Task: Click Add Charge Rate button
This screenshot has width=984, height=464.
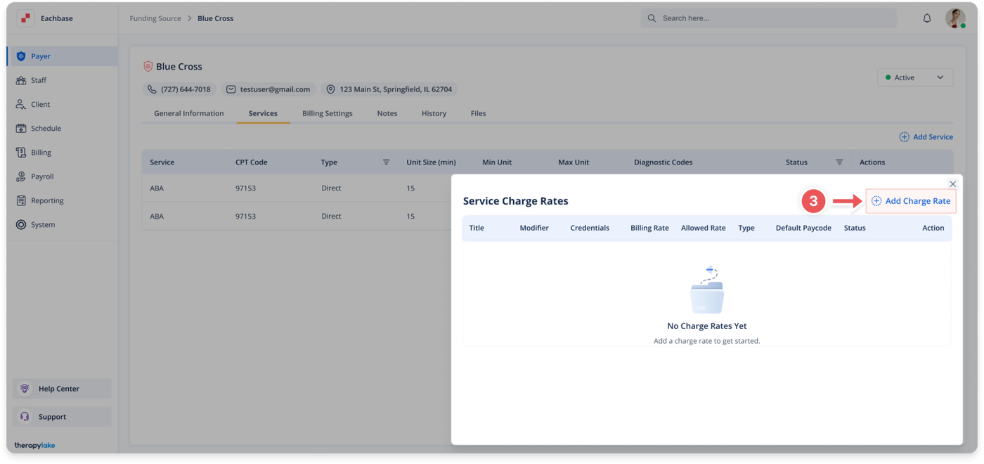Action: (x=911, y=201)
